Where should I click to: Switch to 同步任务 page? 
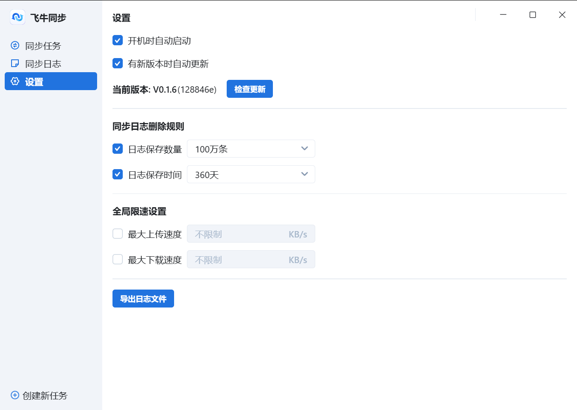coord(43,46)
